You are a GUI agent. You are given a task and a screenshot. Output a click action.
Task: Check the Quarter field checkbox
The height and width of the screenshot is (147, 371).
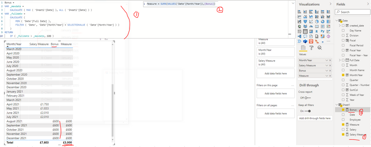[343, 80]
